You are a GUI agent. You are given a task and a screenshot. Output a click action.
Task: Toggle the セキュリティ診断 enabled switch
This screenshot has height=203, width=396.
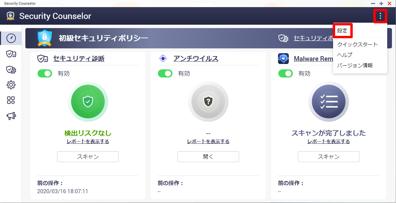click(45, 73)
